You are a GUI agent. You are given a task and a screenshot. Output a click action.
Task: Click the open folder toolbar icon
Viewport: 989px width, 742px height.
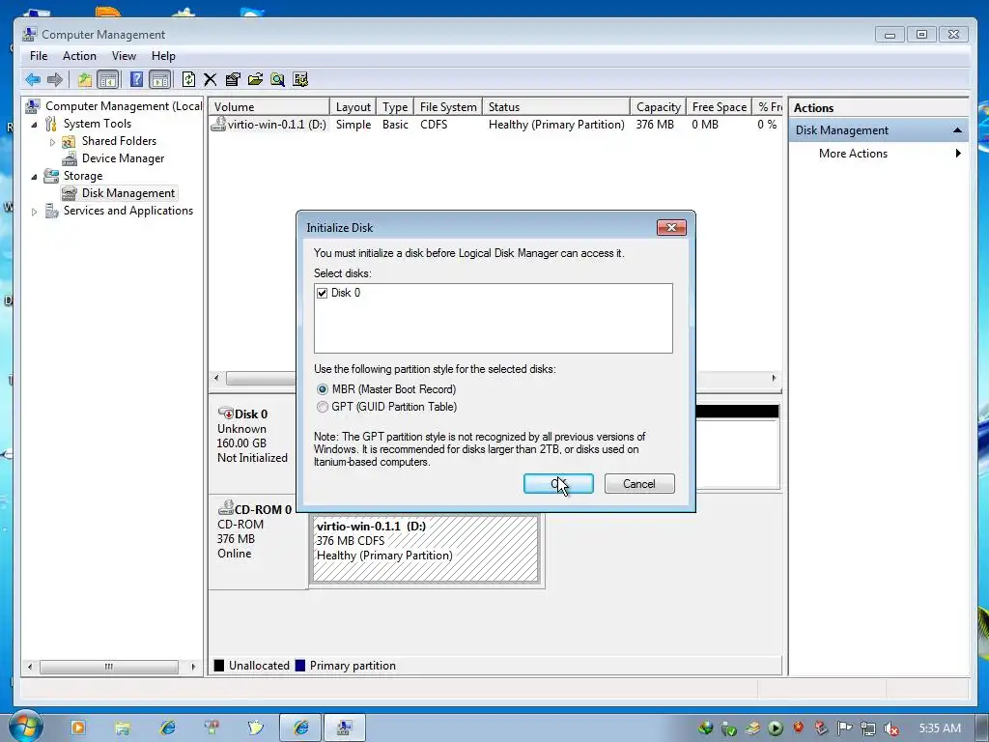click(255, 79)
